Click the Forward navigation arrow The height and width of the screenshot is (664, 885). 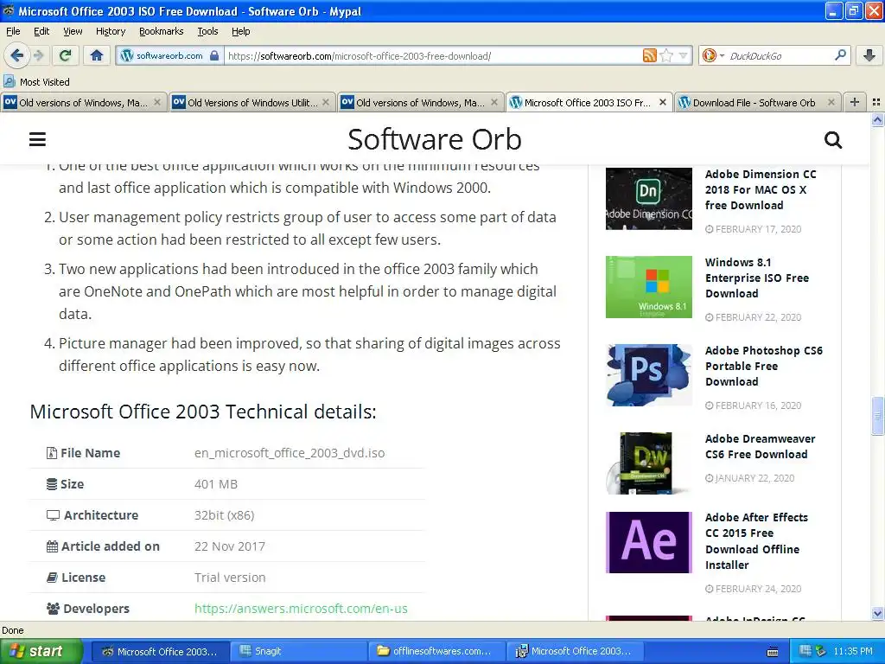click(x=38, y=55)
